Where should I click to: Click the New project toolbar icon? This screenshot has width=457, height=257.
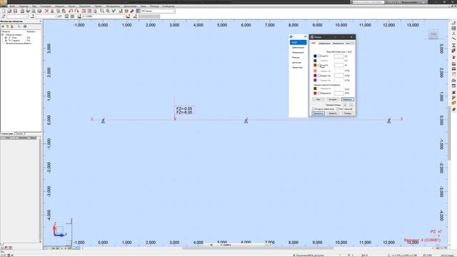4,11
